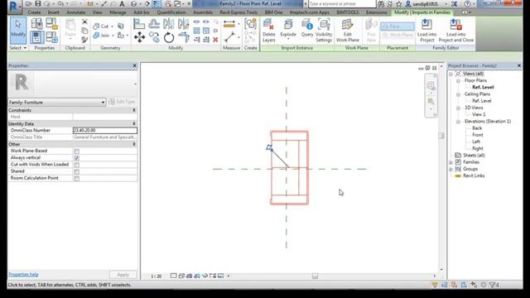Click the Create Group icon
Image resolution: width=530 pixels, height=298 pixels.
pos(250,24)
